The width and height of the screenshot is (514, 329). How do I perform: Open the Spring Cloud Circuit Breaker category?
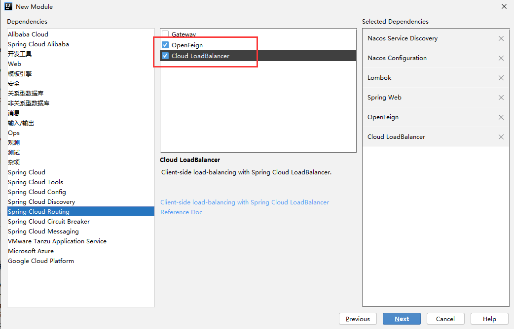click(x=80, y=221)
